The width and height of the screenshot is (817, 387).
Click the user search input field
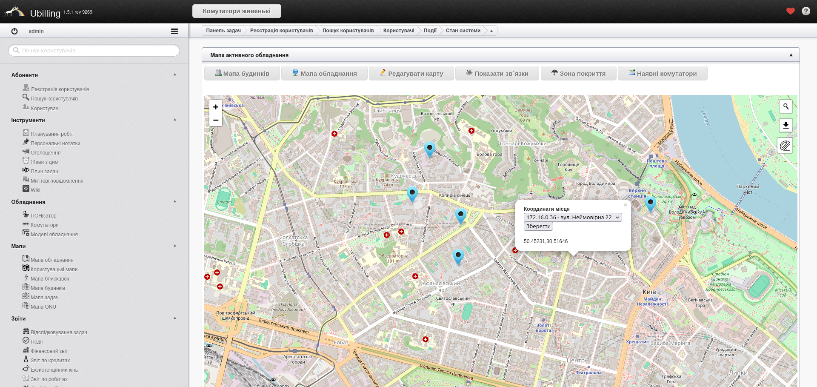coord(94,50)
